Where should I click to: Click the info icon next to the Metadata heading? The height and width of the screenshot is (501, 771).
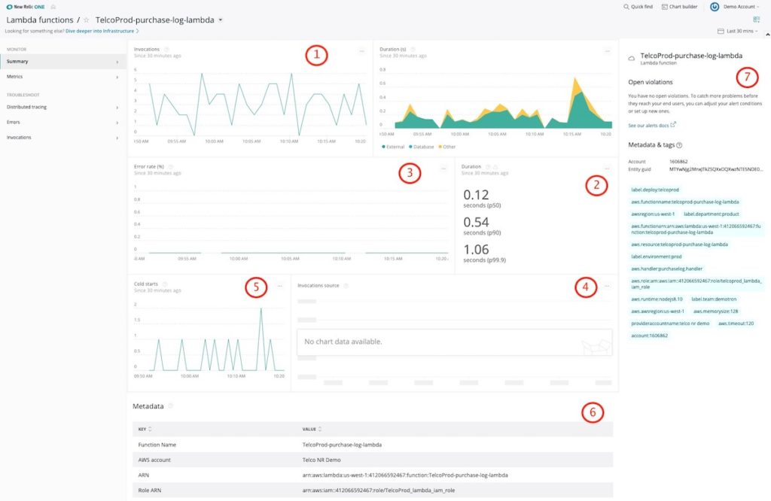tap(171, 405)
